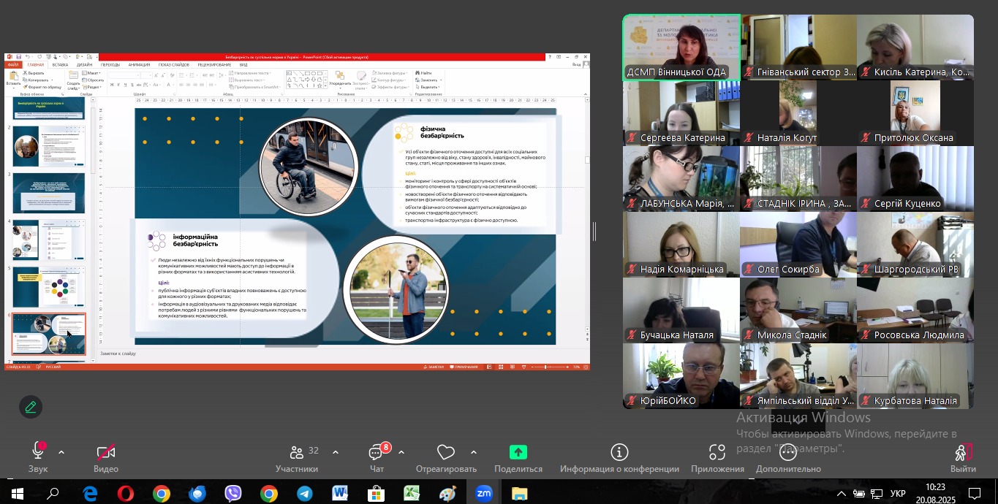Viewport: 998px width, 504px height.
Task: Open the Zoom app in the taskbar
Action: pyautogui.click(x=484, y=494)
